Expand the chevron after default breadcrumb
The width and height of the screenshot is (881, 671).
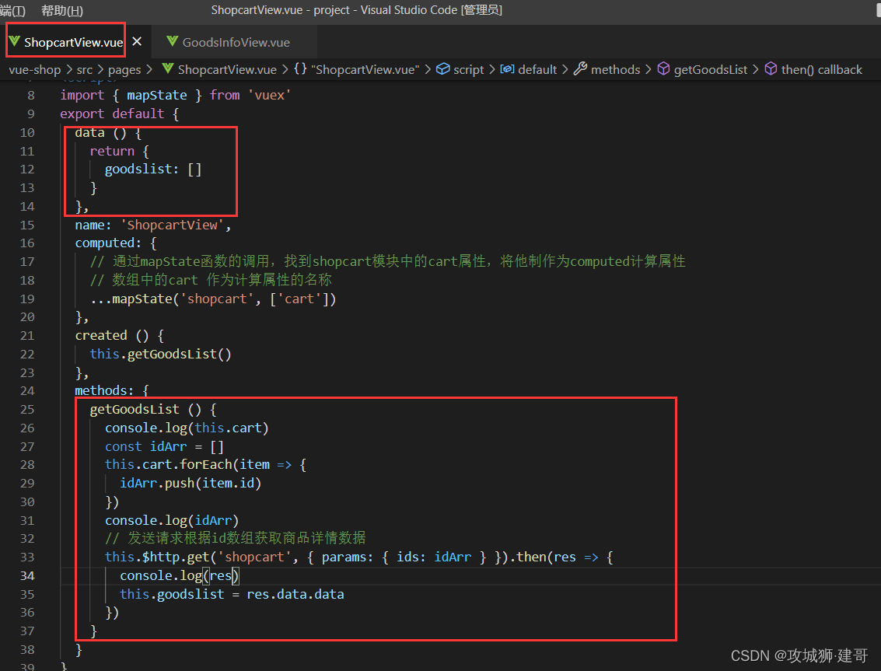tap(565, 70)
